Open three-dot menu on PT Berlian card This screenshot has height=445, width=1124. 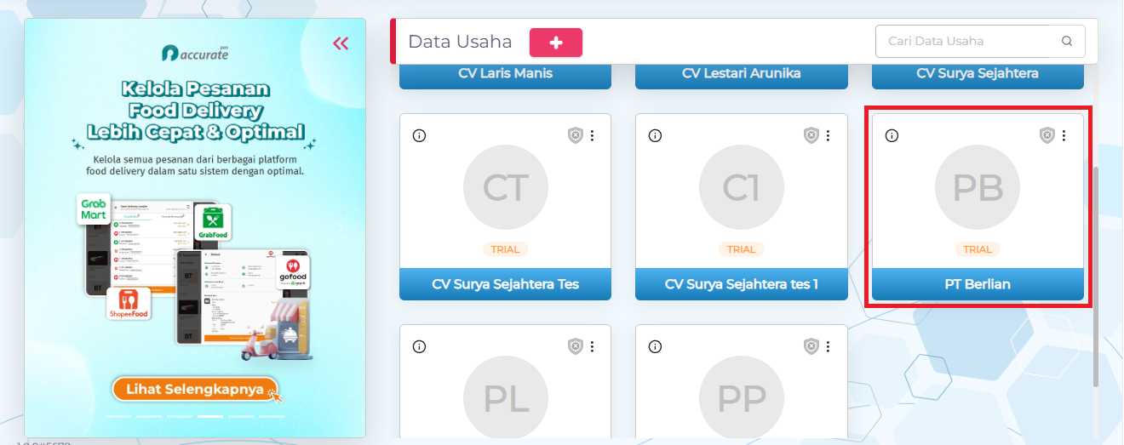click(x=1064, y=135)
